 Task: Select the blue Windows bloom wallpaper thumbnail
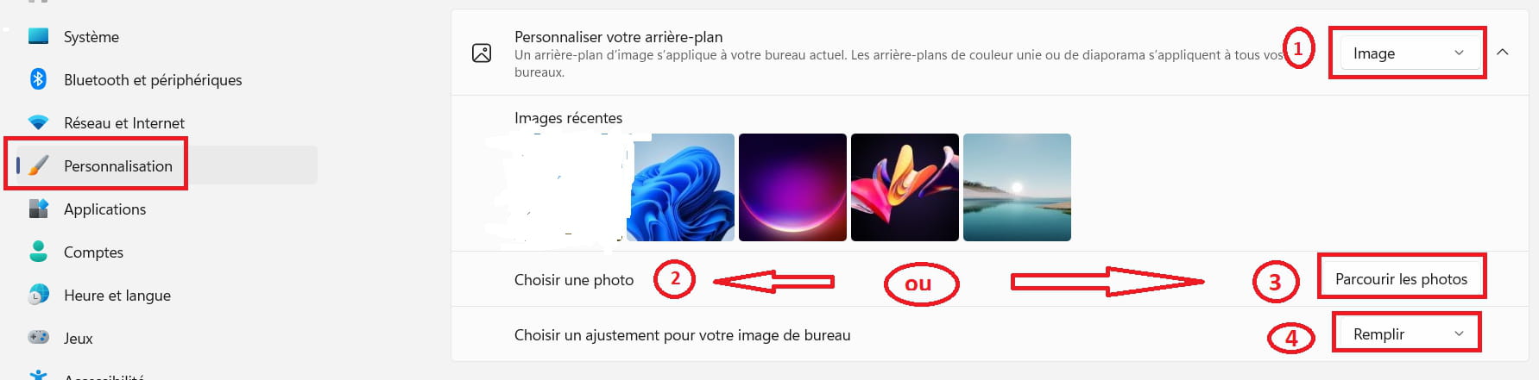(680, 187)
